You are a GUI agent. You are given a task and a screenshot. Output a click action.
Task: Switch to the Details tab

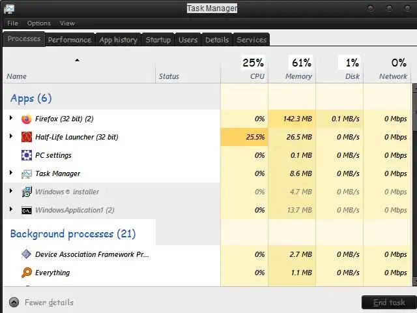tap(217, 40)
